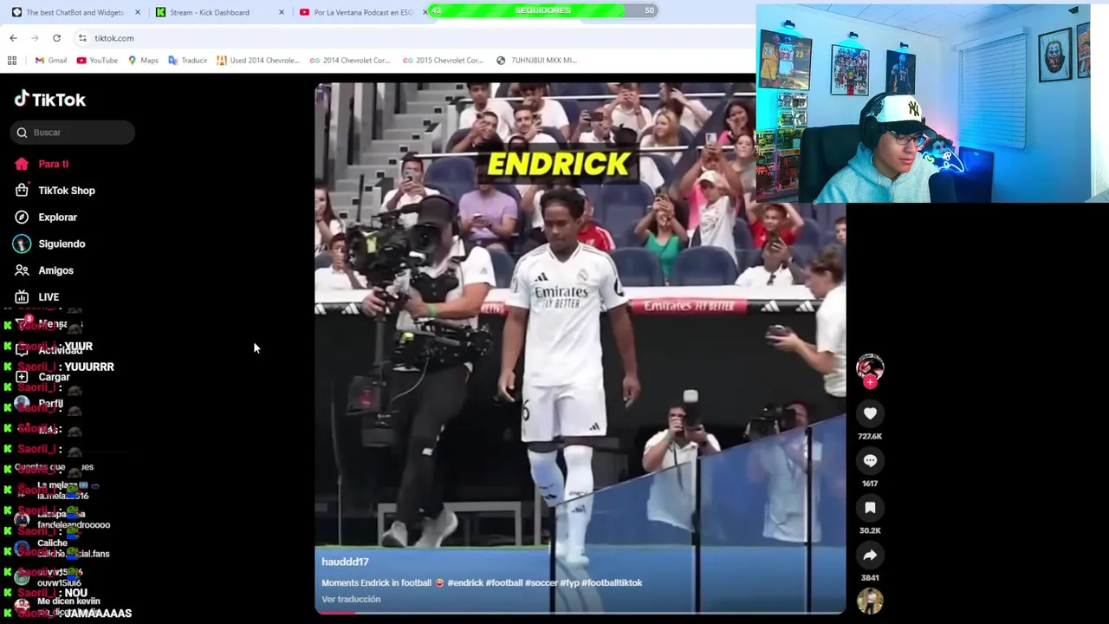Open the #footballtiktok hashtag

[x=612, y=583]
